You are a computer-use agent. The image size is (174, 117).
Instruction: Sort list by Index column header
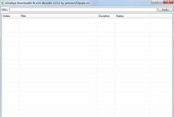tap(6, 16)
